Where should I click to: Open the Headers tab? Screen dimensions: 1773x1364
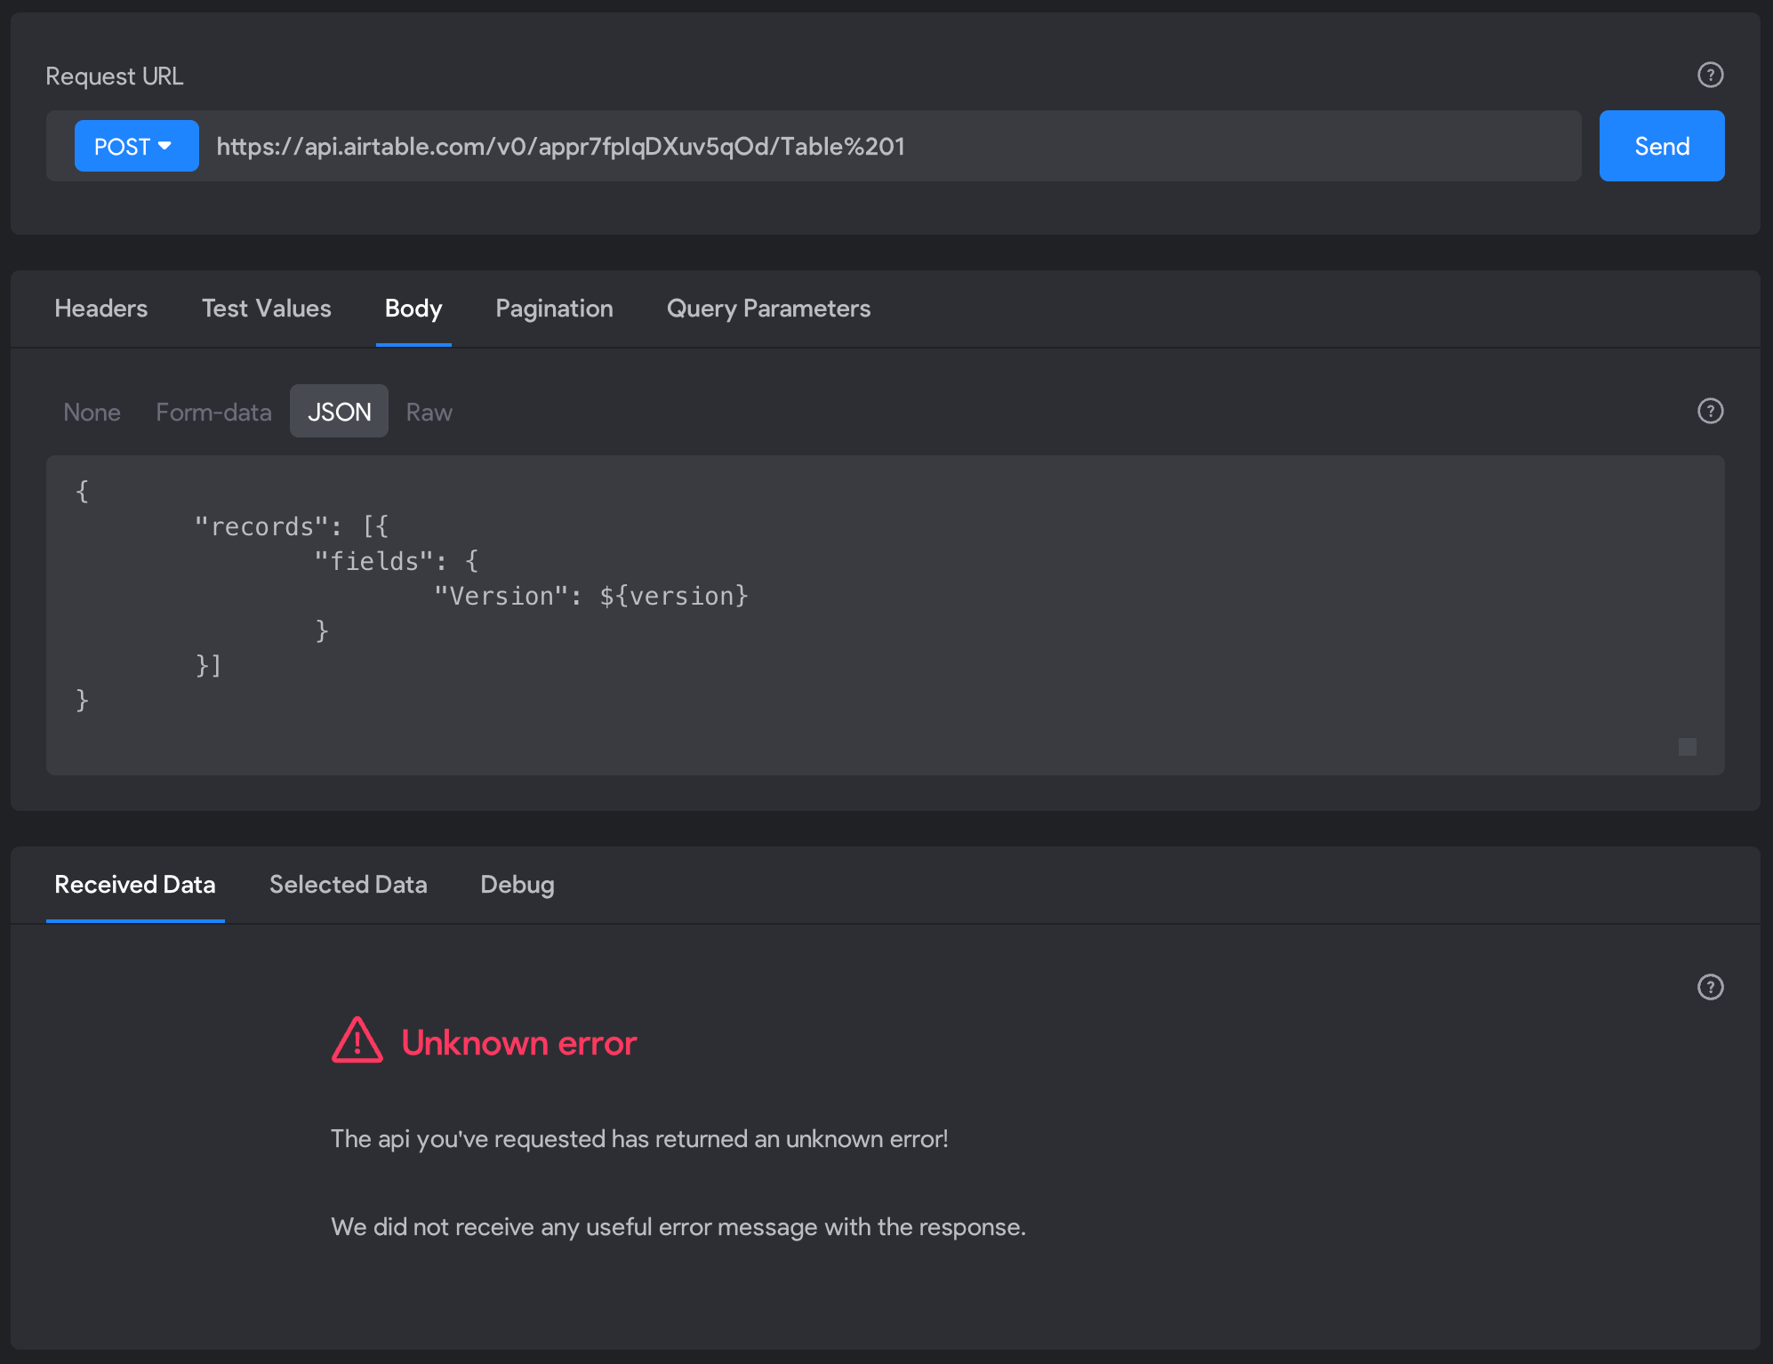click(100, 309)
